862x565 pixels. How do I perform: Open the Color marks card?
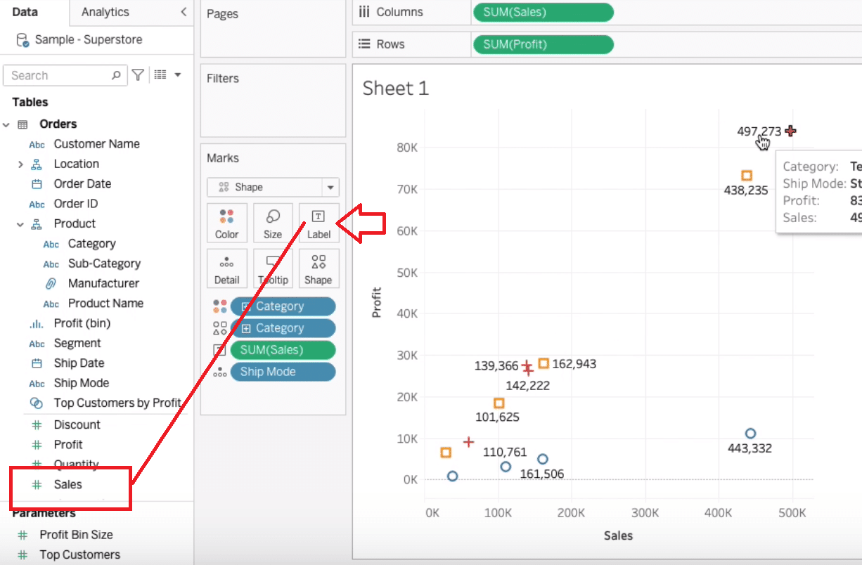[x=226, y=223]
